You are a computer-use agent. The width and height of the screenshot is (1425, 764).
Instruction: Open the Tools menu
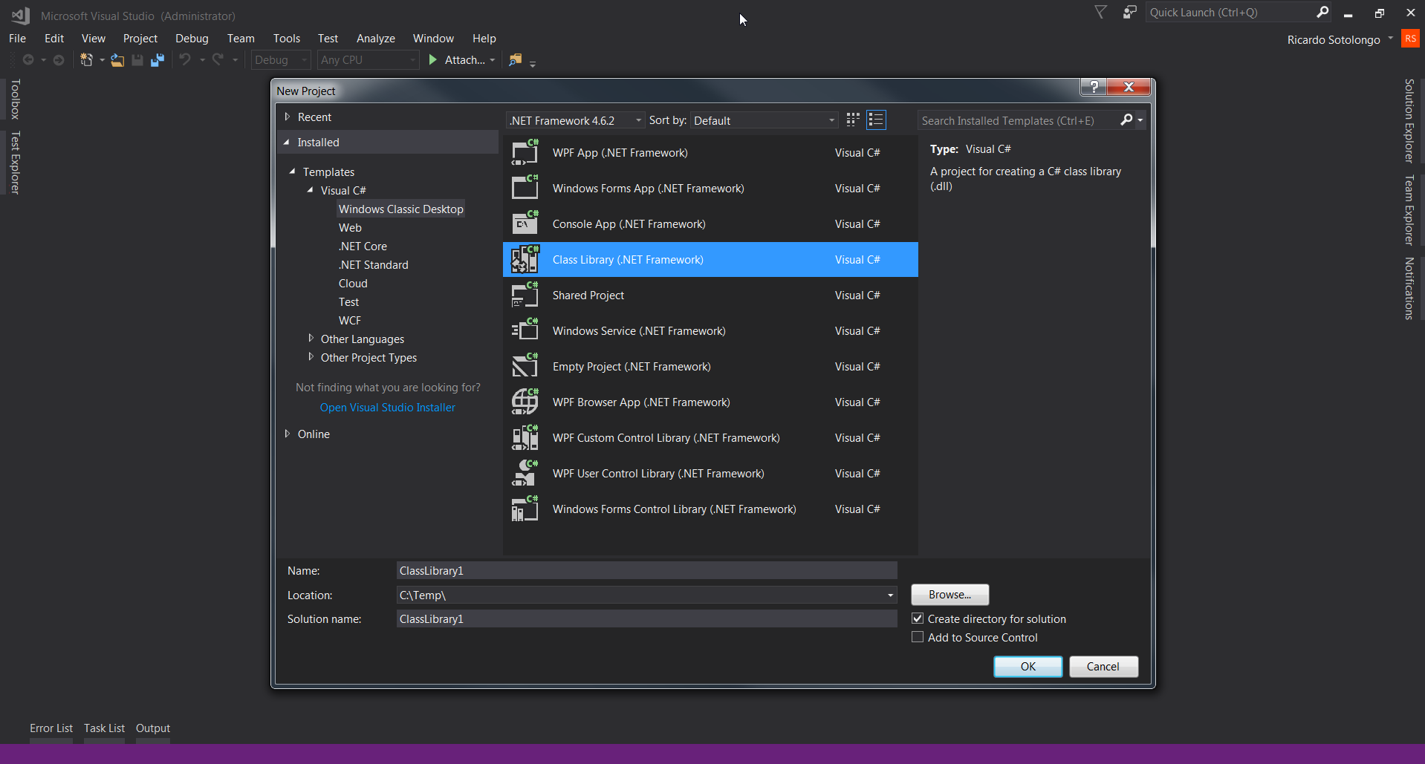287,39
